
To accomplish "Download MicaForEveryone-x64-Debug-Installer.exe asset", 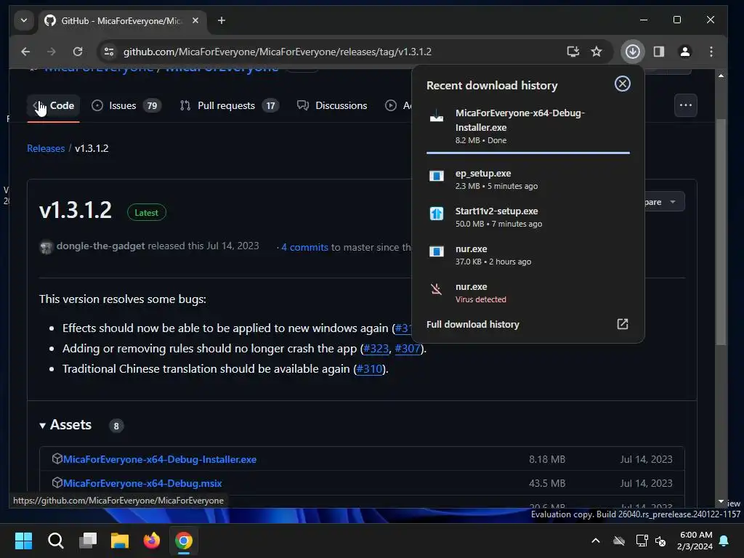I will coord(159,459).
